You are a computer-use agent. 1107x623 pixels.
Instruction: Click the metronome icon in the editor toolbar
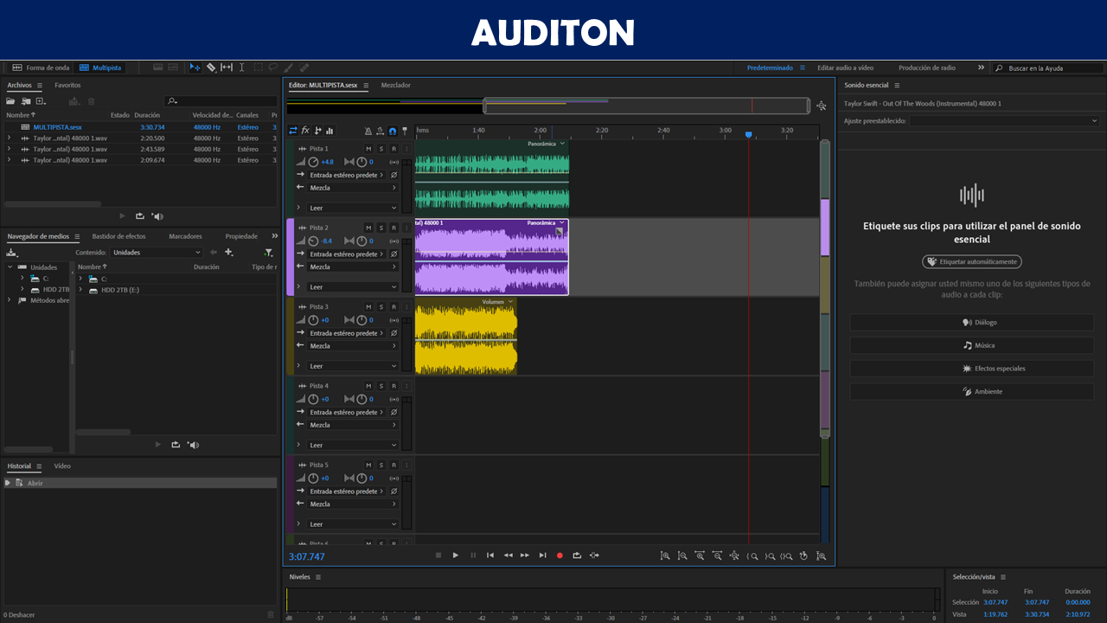point(368,131)
